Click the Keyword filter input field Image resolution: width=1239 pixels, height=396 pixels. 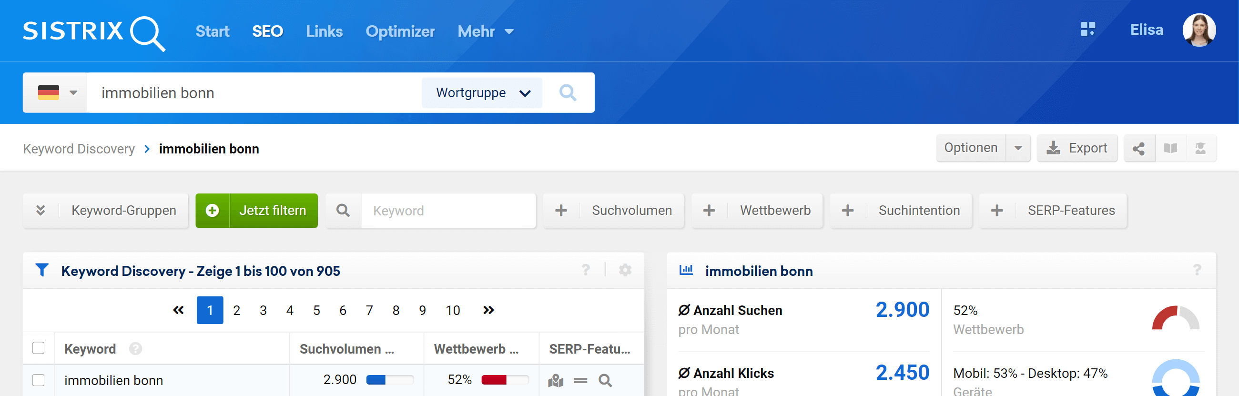(448, 211)
